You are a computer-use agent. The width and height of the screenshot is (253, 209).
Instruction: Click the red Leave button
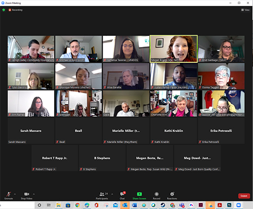tap(244, 196)
